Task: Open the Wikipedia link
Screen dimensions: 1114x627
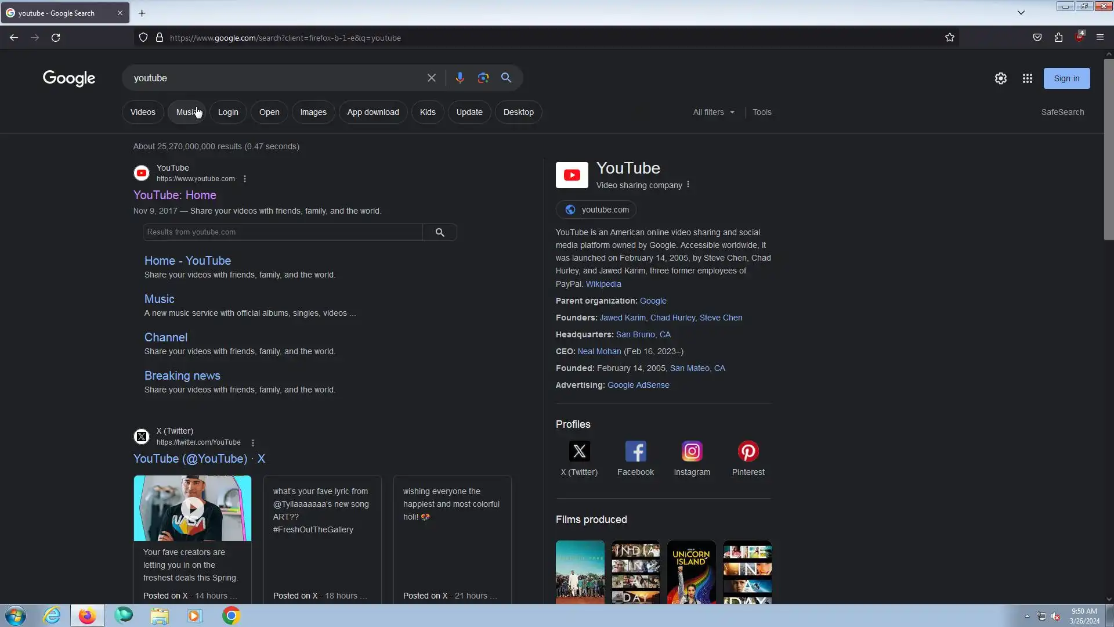Action: pyautogui.click(x=603, y=284)
